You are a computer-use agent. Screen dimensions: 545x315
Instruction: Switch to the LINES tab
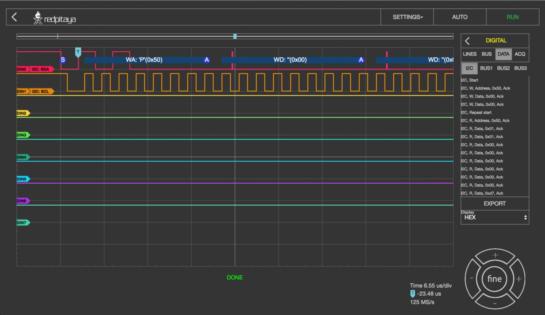469,54
